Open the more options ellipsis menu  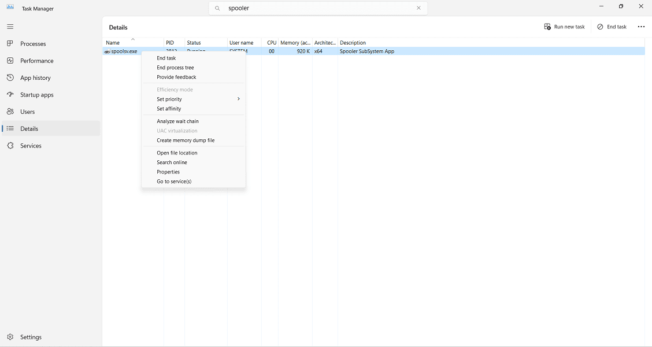[x=641, y=27]
